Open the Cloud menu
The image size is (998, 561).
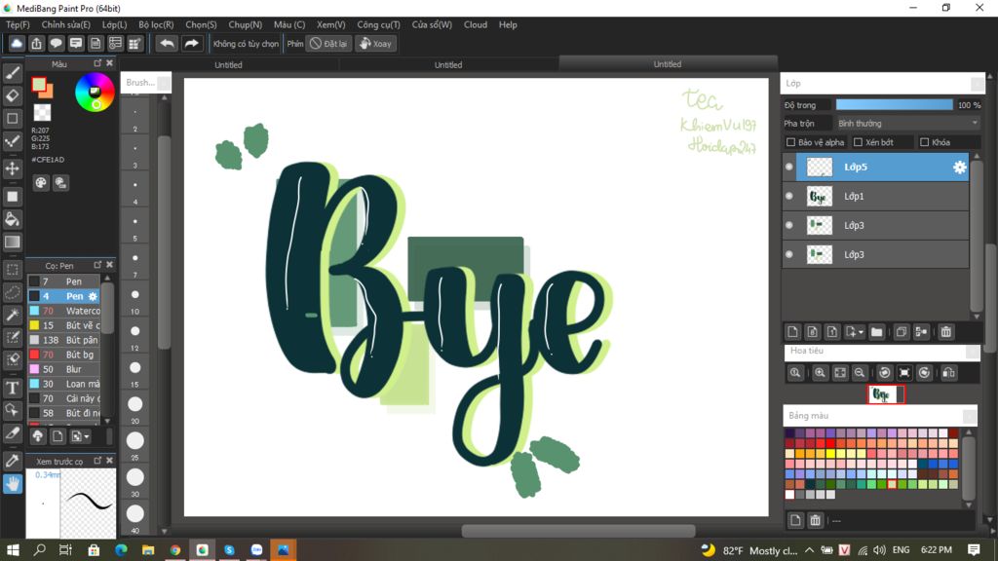pos(476,24)
